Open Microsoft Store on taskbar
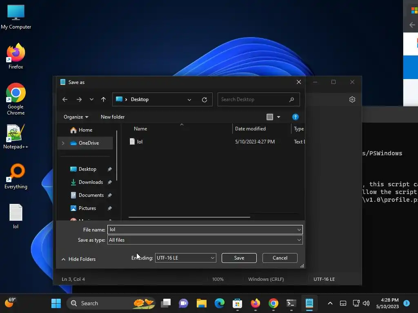The height and width of the screenshot is (313, 418). click(x=237, y=303)
